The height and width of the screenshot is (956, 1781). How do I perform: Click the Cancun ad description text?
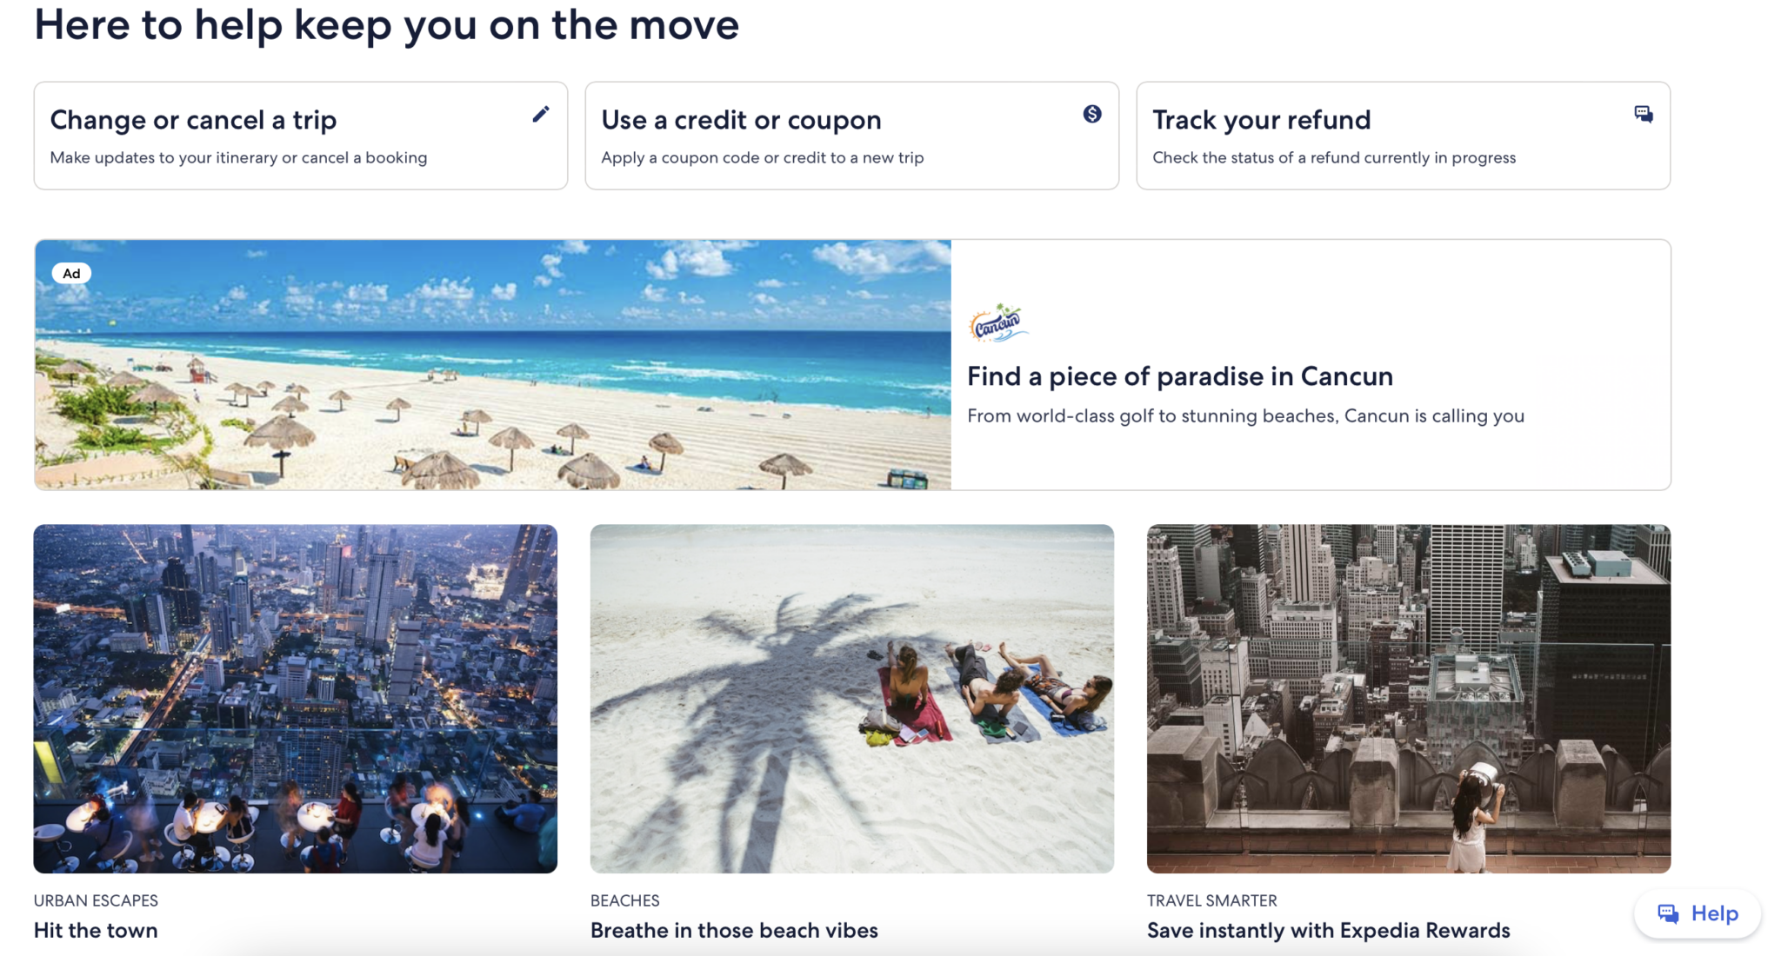[x=1244, y=416]
